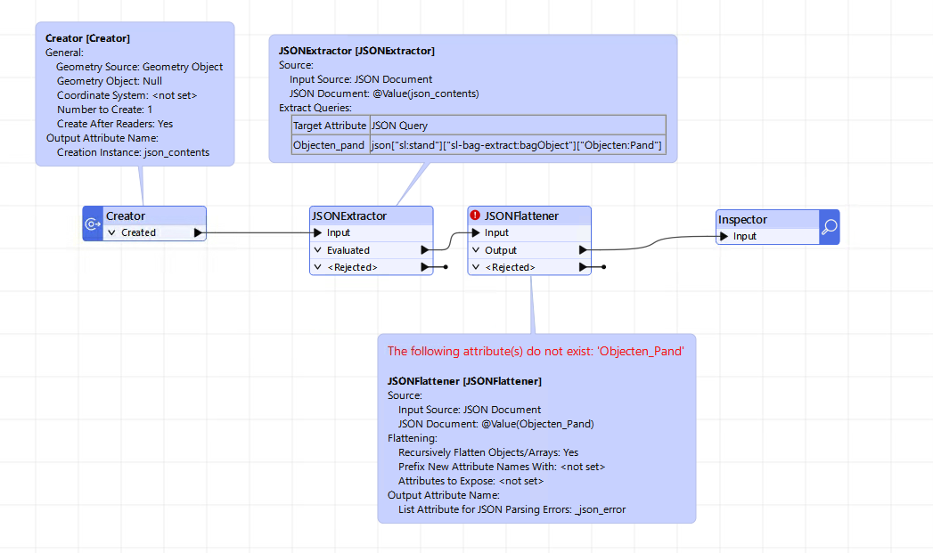The image size is (933, 553).
Task: Click the JSONExtractor Rejected output arrow
Action: tap(425, 267)
